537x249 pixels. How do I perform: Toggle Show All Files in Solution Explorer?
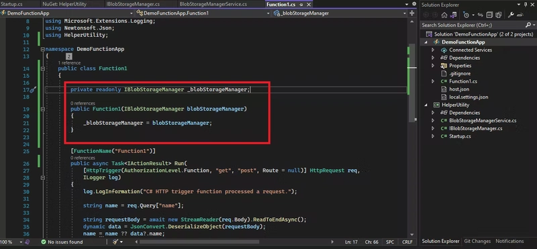498,15
